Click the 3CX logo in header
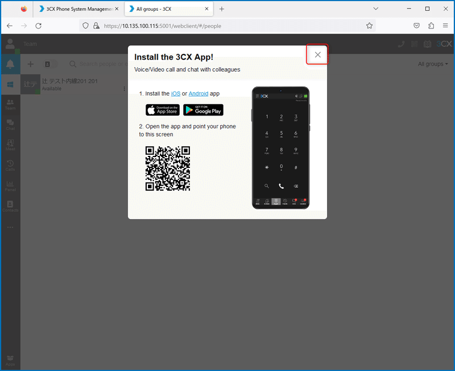455x371 pixels. 444,44
